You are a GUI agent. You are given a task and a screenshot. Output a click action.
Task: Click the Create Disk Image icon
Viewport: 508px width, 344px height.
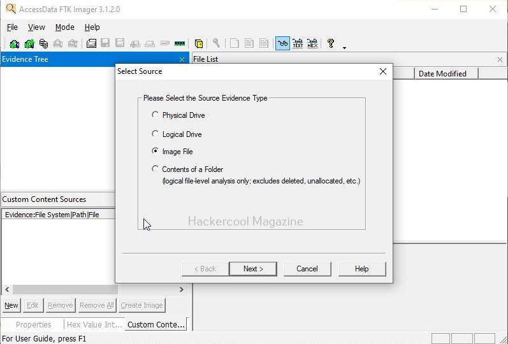click(x=91, y=44)
